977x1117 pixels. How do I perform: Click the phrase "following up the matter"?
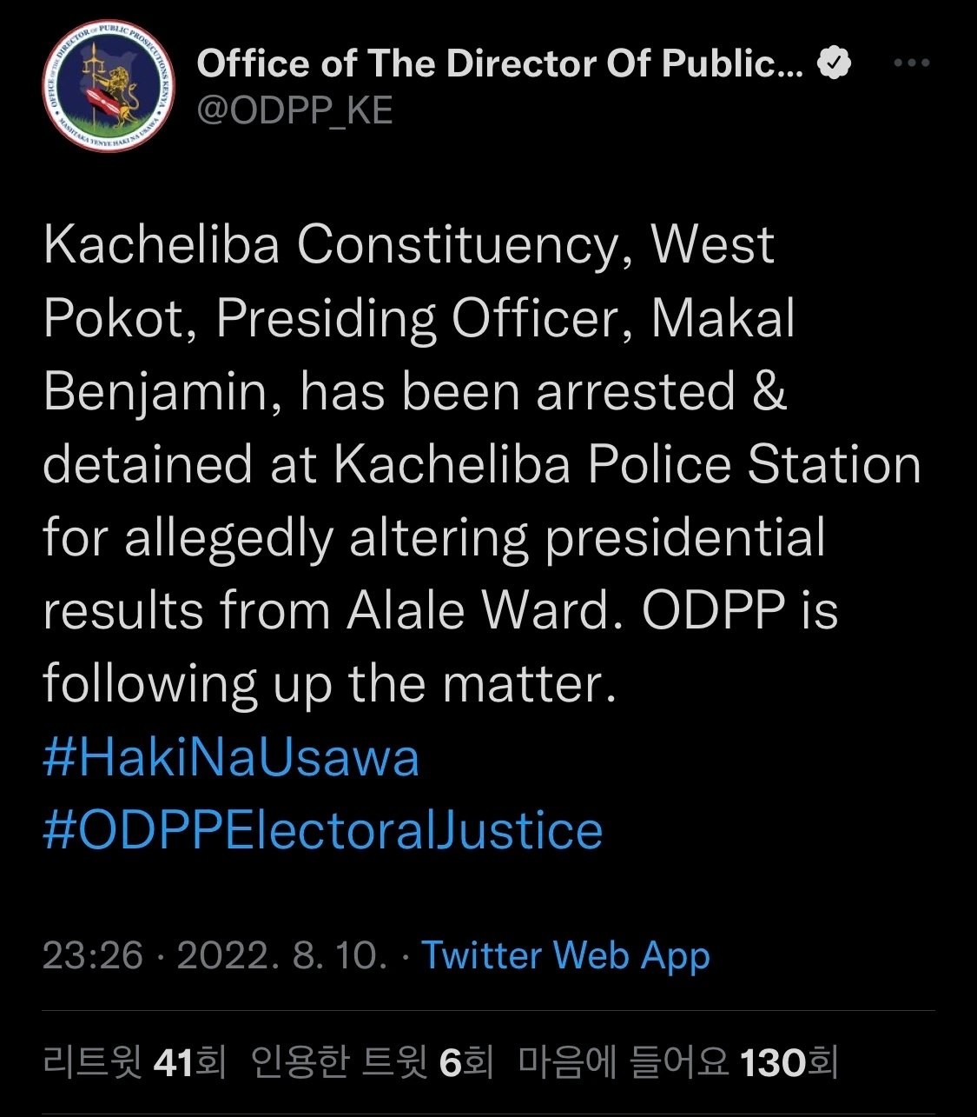pos(329,684)
